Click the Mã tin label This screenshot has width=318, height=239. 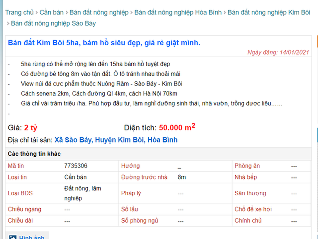16,166
